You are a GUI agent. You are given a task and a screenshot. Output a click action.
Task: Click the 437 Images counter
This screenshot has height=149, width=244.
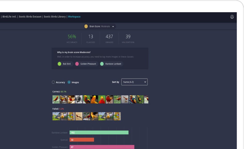click(x=109, y=38)
